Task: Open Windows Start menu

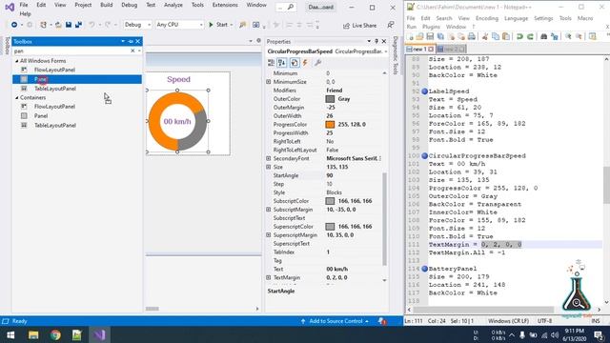Action: pos(10,334)
